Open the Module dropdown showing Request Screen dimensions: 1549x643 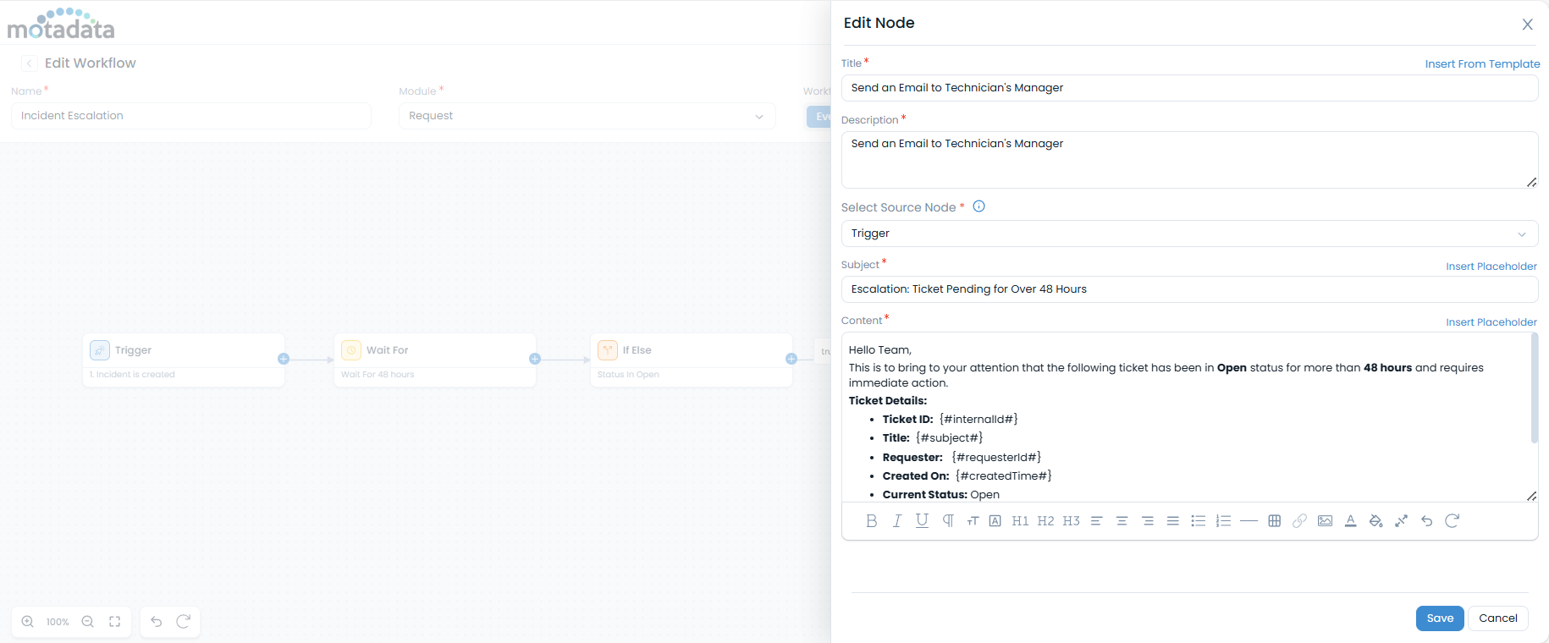coord(587,116)
